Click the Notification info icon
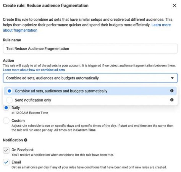 click(x=26, y=140)
